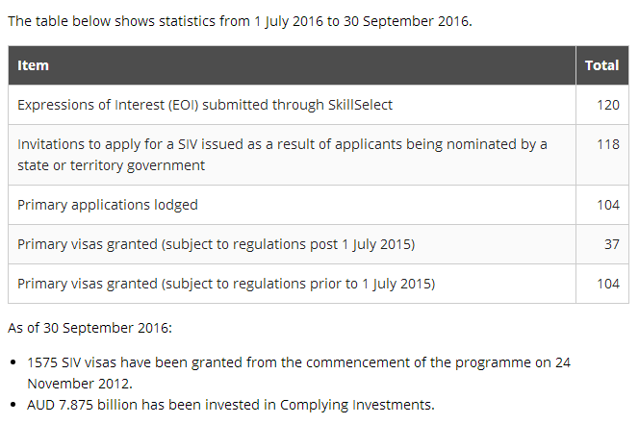This screenshot has width=639, height=424.
Task: Click the bullet marker before "AUD 7.875 billion"
Action: 13,404
